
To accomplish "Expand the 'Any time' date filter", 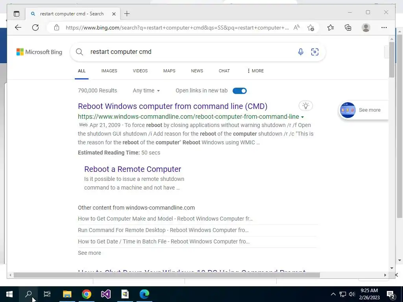I will pyautogui.click(x=146, y=91).
